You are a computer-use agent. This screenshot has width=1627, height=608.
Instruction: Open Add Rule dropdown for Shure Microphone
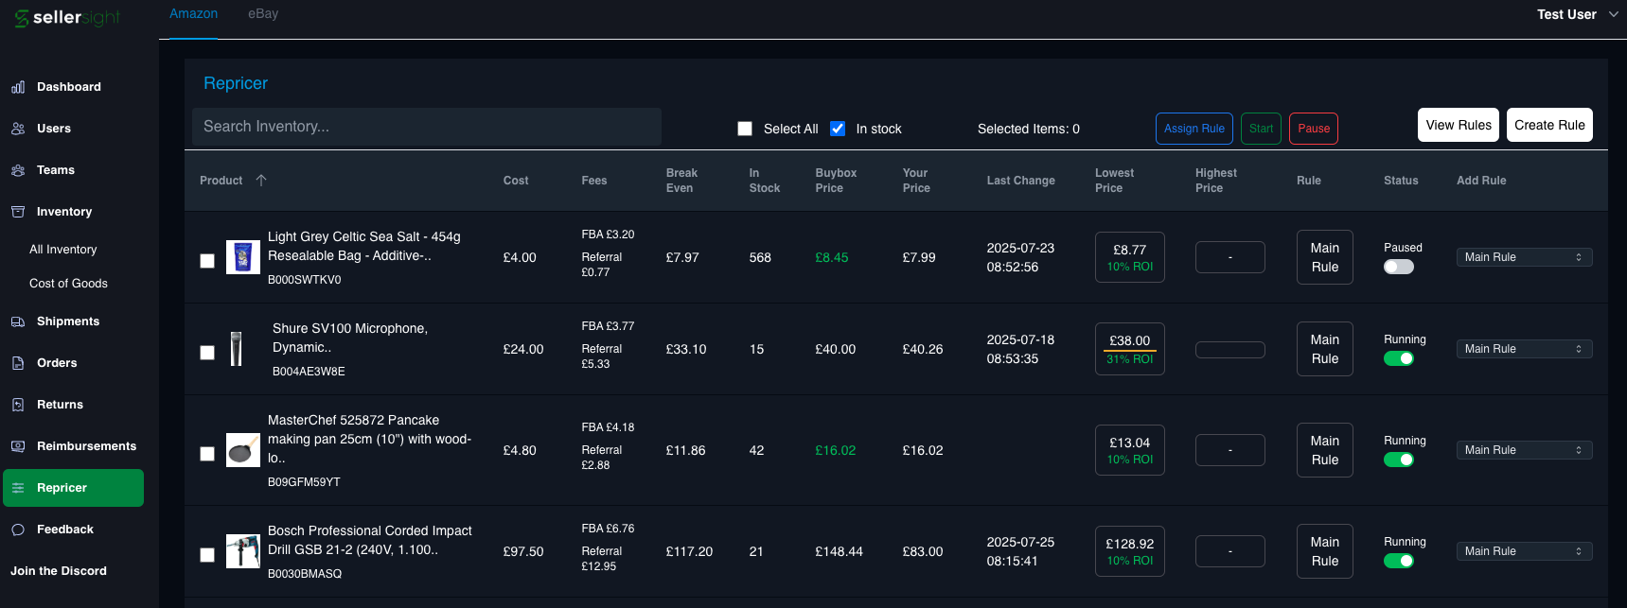pos(1523,349)
